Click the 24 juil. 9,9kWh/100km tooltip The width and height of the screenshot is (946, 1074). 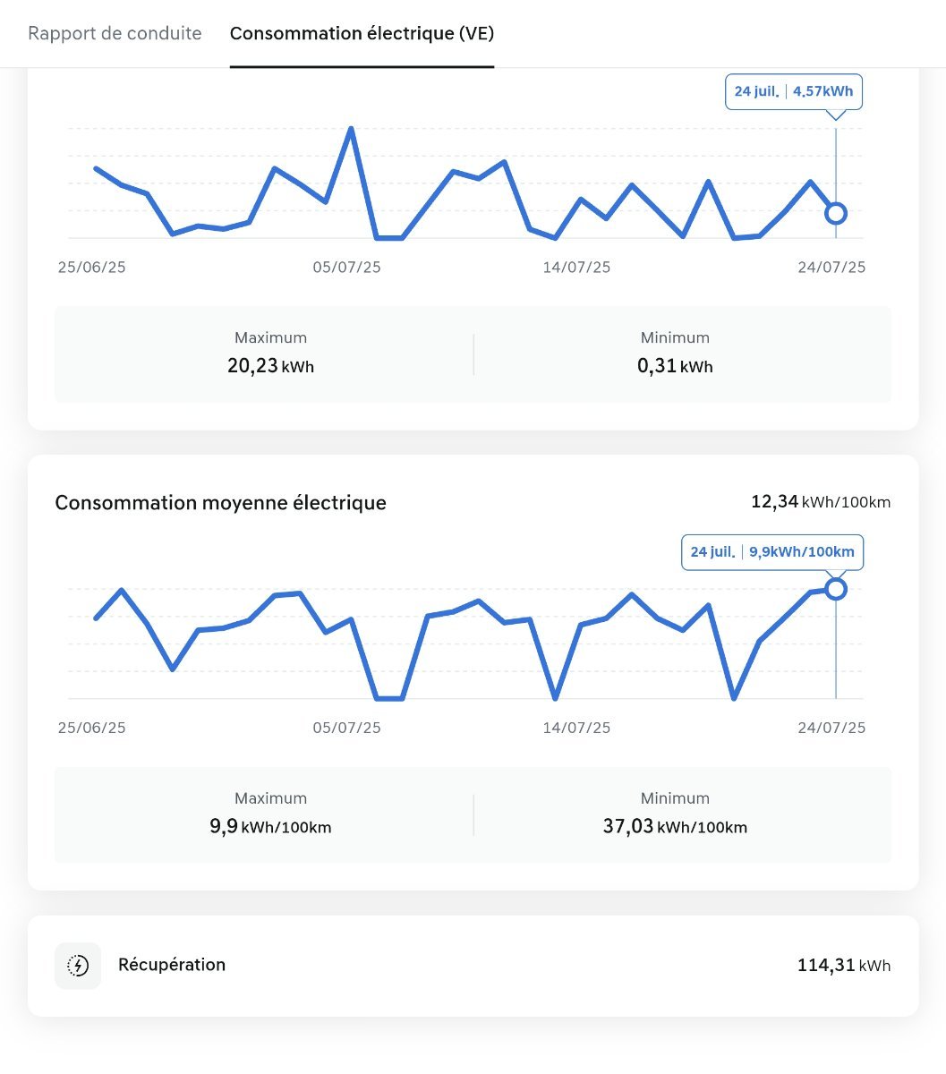point(772,552)
